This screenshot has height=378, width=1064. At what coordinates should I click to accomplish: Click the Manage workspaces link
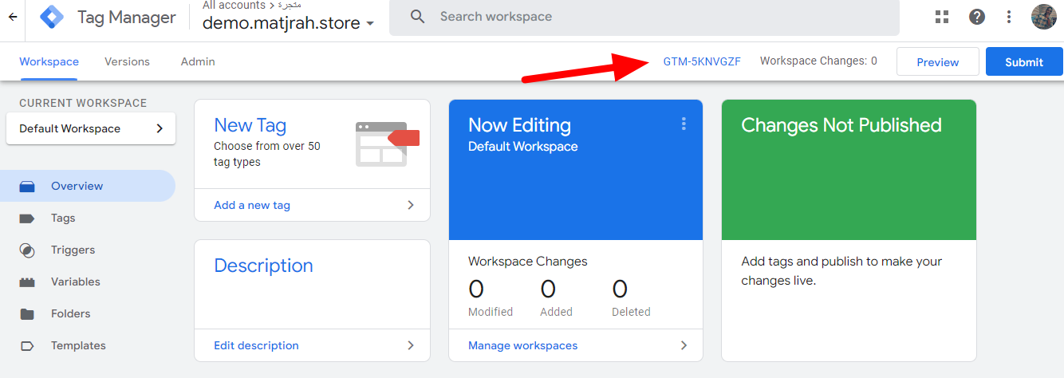tap(523, 345)
